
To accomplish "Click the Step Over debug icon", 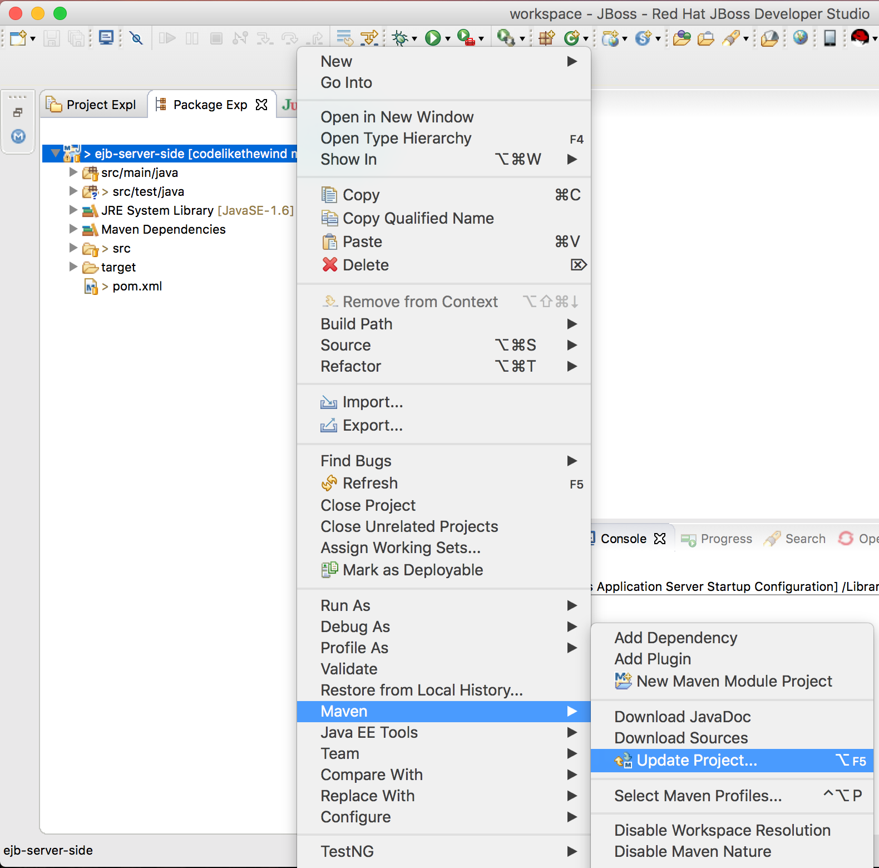I will tap(290, 38).
